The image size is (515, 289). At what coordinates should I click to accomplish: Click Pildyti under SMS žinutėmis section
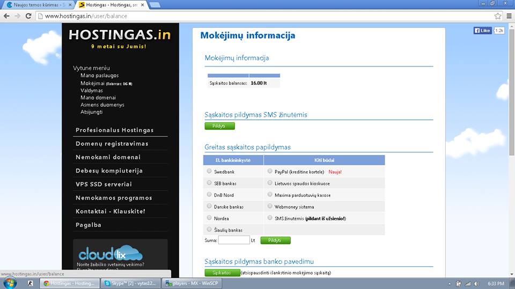pos(219,126)
